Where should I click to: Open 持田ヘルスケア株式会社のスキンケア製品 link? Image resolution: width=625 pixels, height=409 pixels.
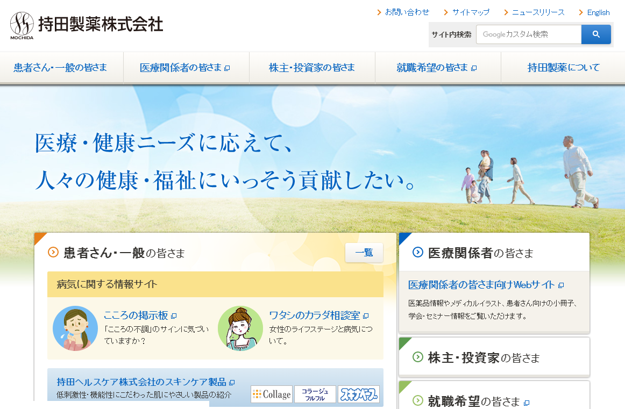tap(141, 382)
